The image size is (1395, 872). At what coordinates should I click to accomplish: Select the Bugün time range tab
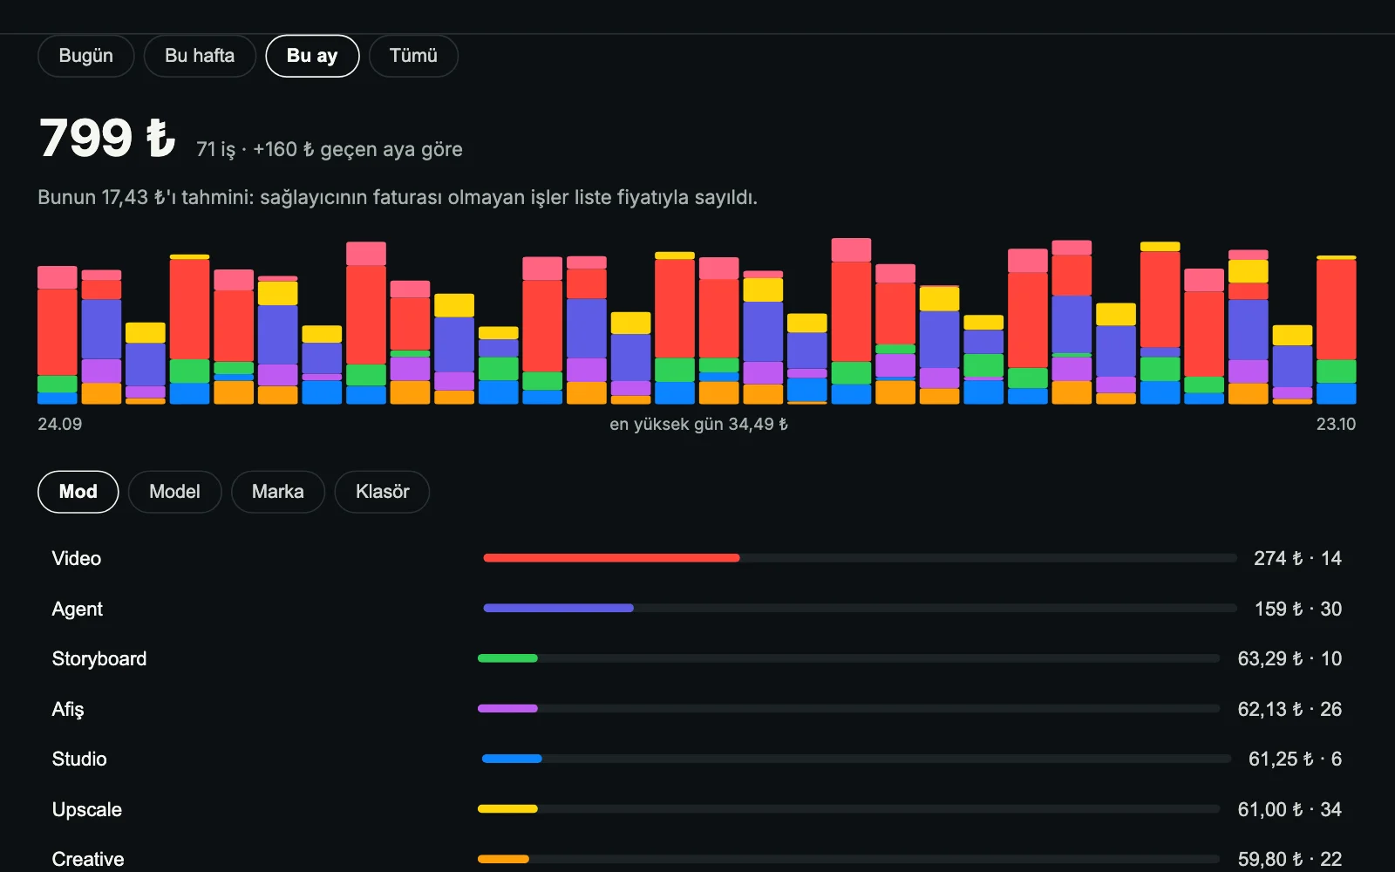pos(85,56)
